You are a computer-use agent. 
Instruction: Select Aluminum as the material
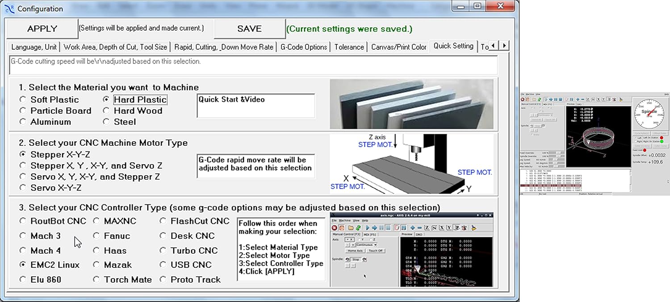point(23,122)
